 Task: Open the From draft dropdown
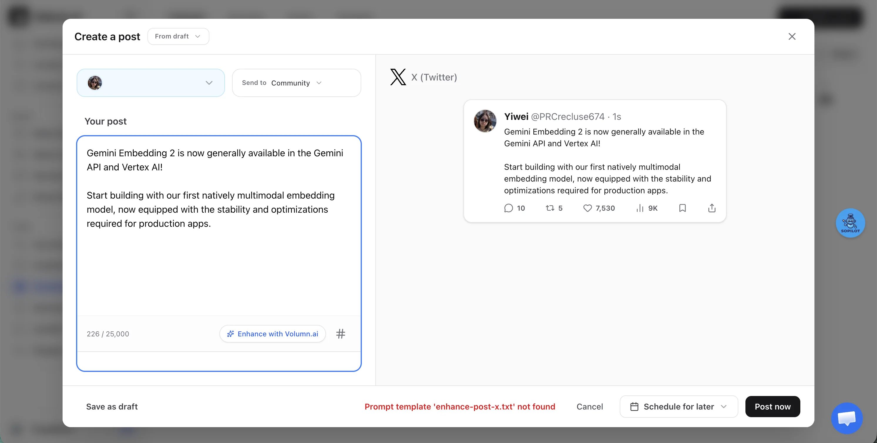click(178, 36)
